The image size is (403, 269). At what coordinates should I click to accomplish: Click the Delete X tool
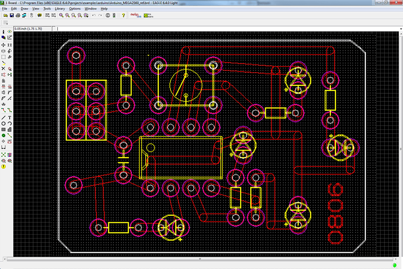[3, 69]
